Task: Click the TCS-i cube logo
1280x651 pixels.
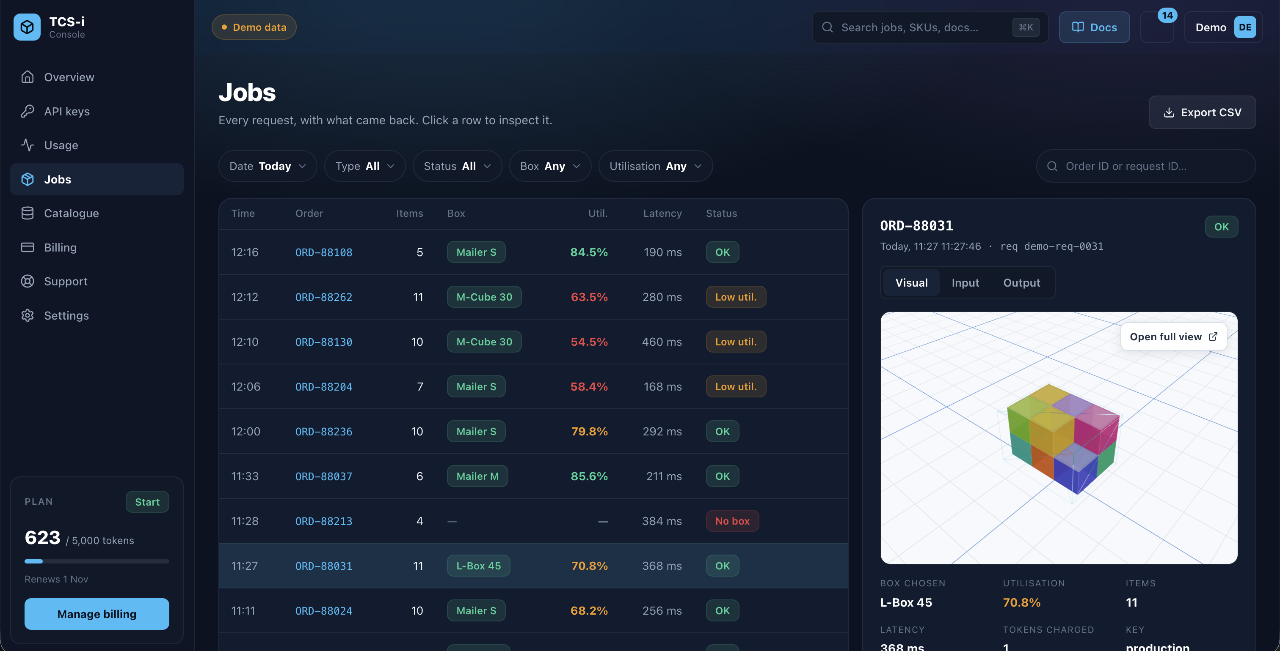Action: click(x=27, y=27)
